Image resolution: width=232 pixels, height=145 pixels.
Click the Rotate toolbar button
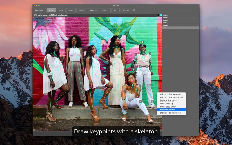[x=71, y=10]
